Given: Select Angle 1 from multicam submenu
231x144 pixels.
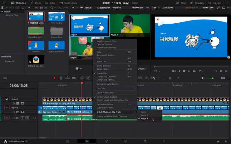Looking at the screenshot, I should pyautogui.click(x=145, y=112).
